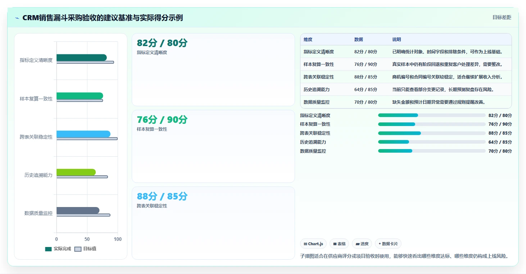
Task: Select the blue 跨表关联稳定性 chart bar
Action: tap(83, 134)
